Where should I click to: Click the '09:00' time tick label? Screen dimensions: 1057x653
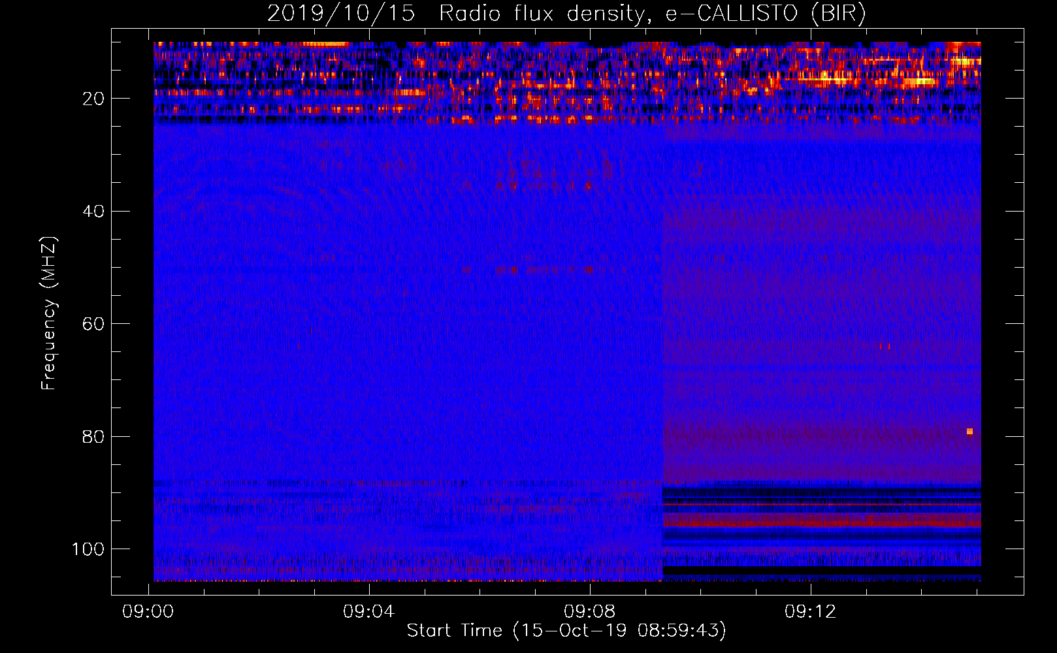pyautogui.click(x=148, y=611)
